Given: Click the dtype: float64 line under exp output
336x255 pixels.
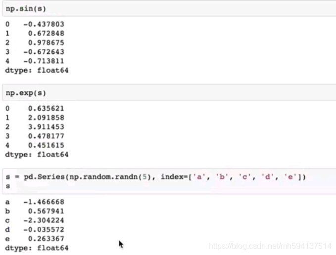Looking at the screenshot, I should pyautogui.click(x=37, y=155).
